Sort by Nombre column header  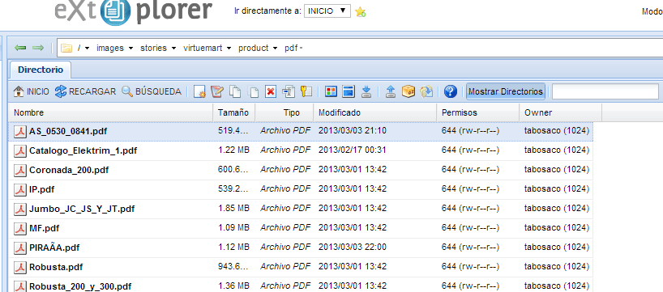pyautogui.click(x=111, y=112)
